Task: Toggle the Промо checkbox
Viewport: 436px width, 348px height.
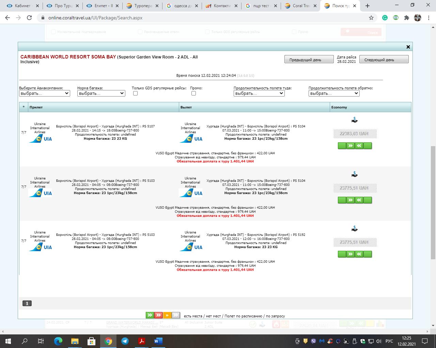Action: click(x=193, y=93)
